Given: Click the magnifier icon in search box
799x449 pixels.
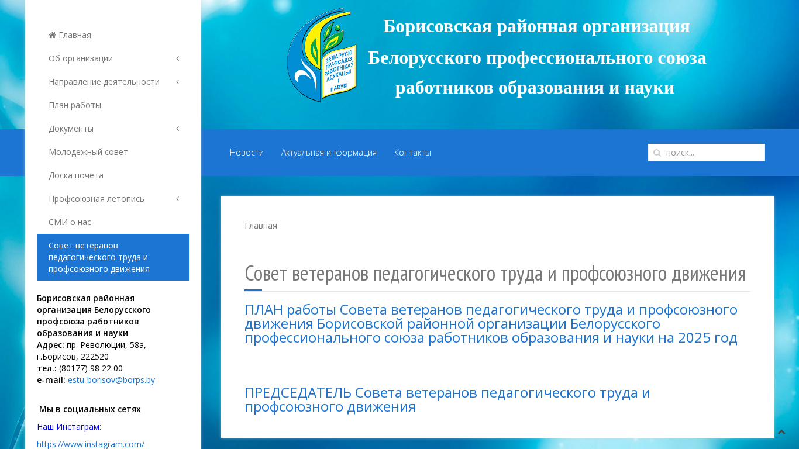Looking at the screenshot, I should (x=657, y=153).
